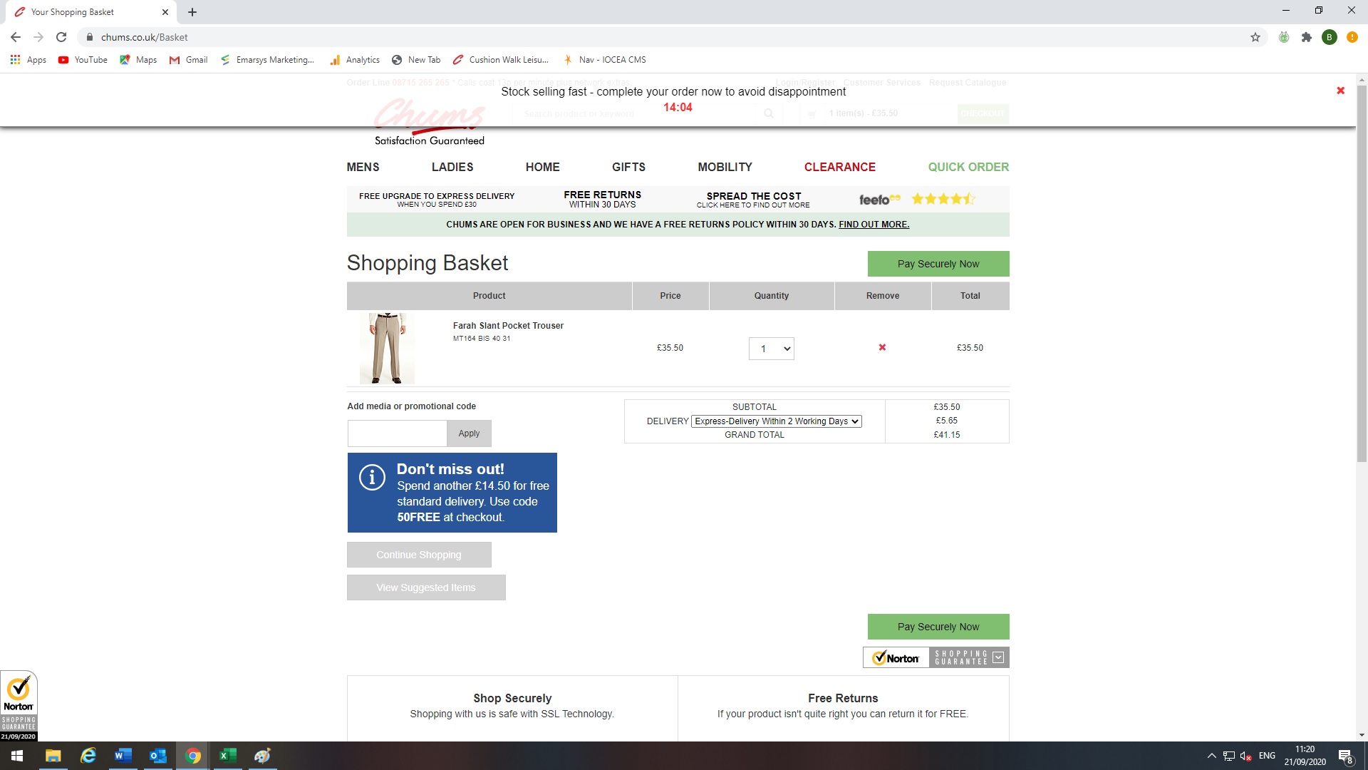Click the Free Returns within 30 days banner
The image size is (1368, 770).
click(x=603, y=199)
